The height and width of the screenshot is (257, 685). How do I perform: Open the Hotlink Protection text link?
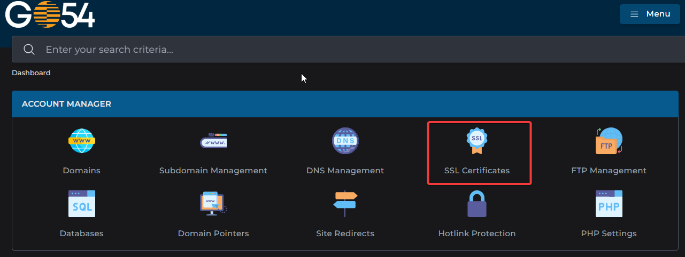(476, 234)
